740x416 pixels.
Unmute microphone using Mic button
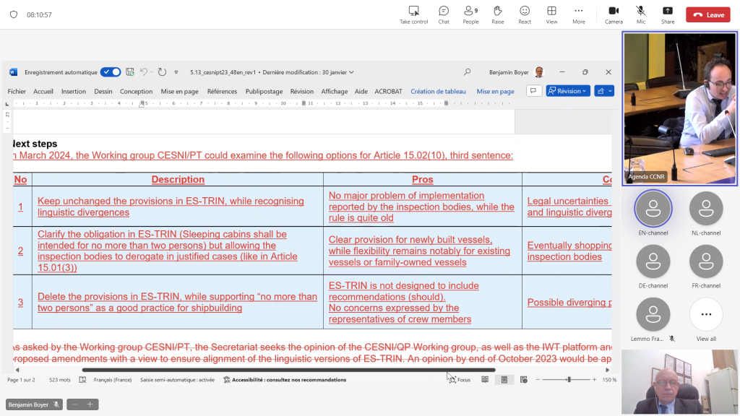click(x=640, y=14)
